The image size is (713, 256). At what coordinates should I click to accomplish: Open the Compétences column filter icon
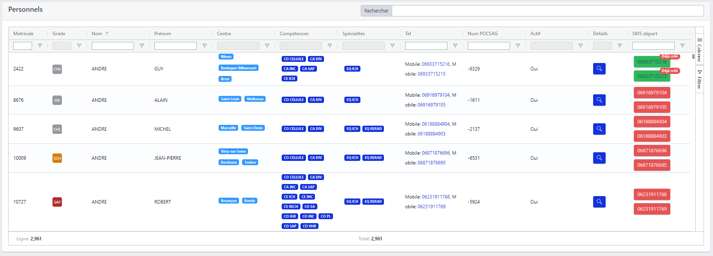click(x=330, y=46)
